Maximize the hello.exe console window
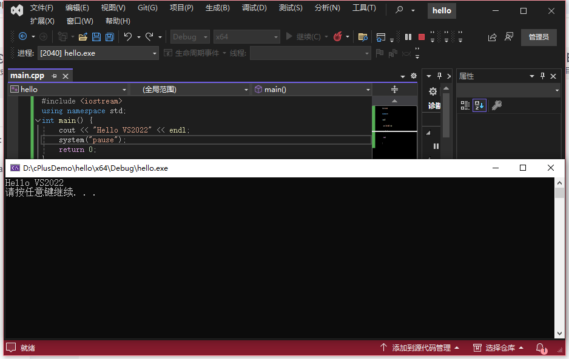Viewport: 569px width, 359px height. pos(522,168)
